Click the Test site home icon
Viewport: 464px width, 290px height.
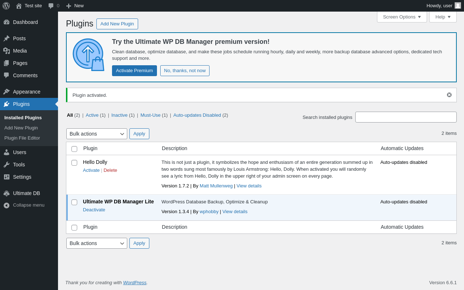click(19, 6)
